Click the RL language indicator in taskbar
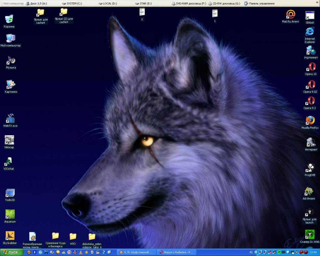This screenshot has height=256, width=320. (x=251, y=252)
